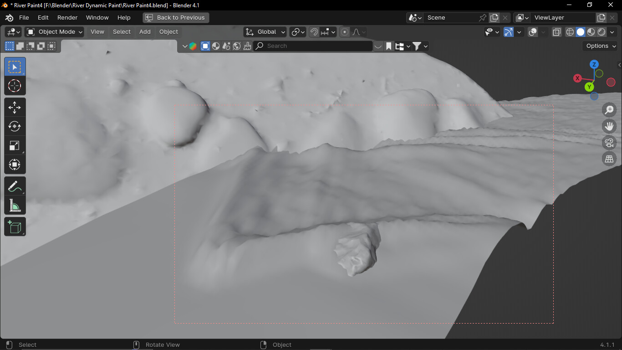Toggle the camera view icon
622x350 pixels.
(x=609, y=143)
